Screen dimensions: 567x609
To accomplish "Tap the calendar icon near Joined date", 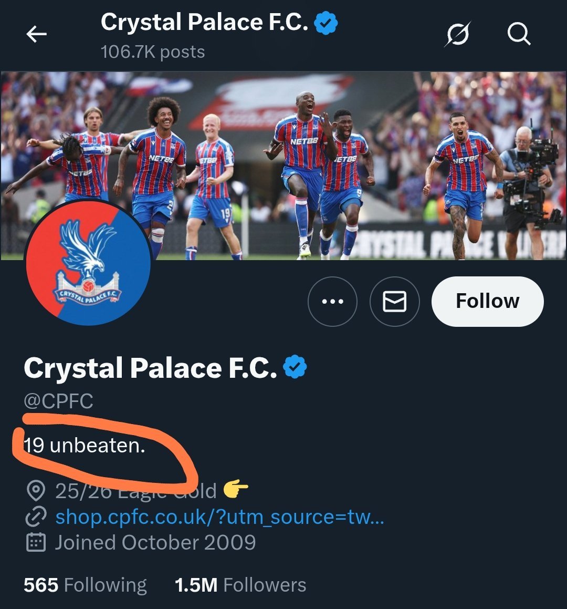I will coord(36,542).
